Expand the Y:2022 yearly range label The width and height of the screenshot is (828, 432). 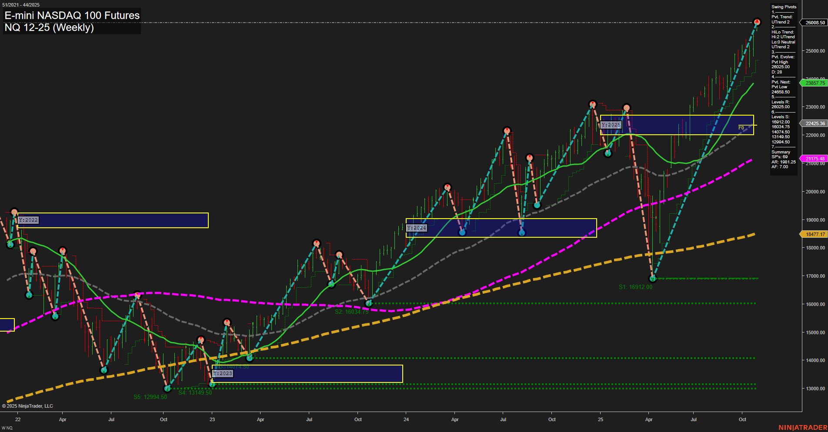pos(27,220)
